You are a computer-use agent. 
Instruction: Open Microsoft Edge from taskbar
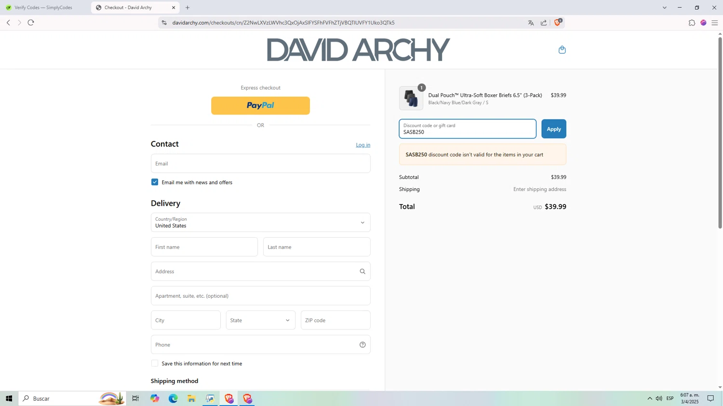(173, 398)
